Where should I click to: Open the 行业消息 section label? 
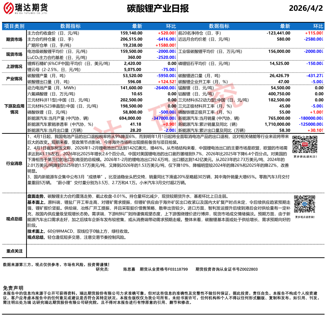[x=14, y=163]
